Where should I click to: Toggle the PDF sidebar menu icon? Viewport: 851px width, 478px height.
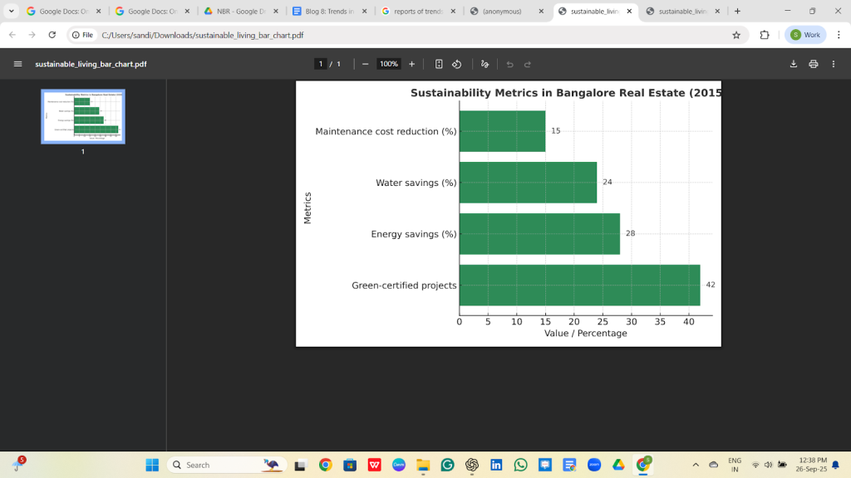(18, 64)
